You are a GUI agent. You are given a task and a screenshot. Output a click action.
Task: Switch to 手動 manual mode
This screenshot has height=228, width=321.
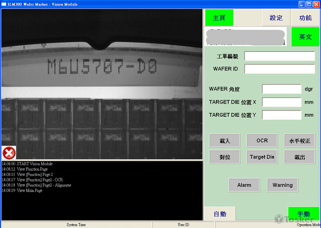pyautogui.click(x=304, y=214)
